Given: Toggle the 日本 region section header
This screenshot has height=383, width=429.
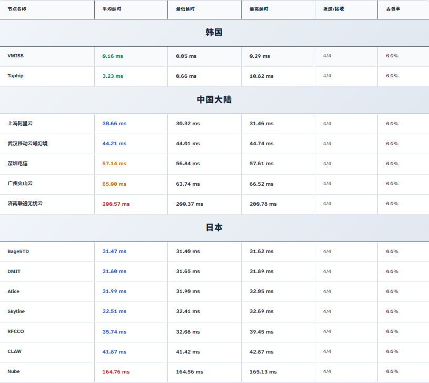Looking at the screenshot, I should (214, 228).
